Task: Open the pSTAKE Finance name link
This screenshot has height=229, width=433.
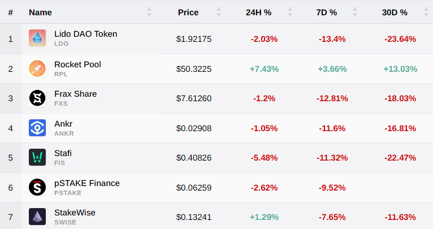Action: [x=87, y=183]
